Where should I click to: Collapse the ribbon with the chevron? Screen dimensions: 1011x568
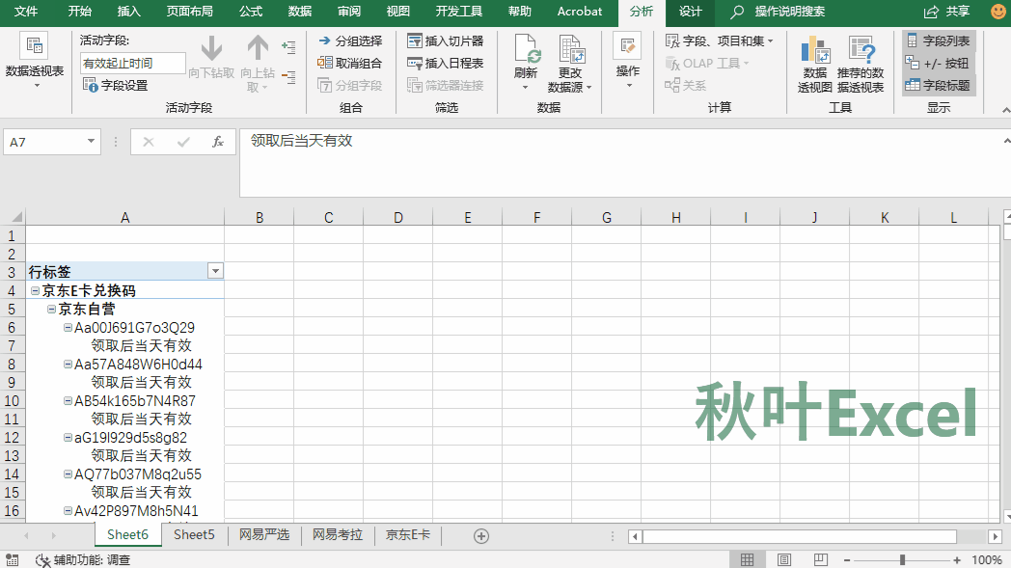tap(1006, 110)
